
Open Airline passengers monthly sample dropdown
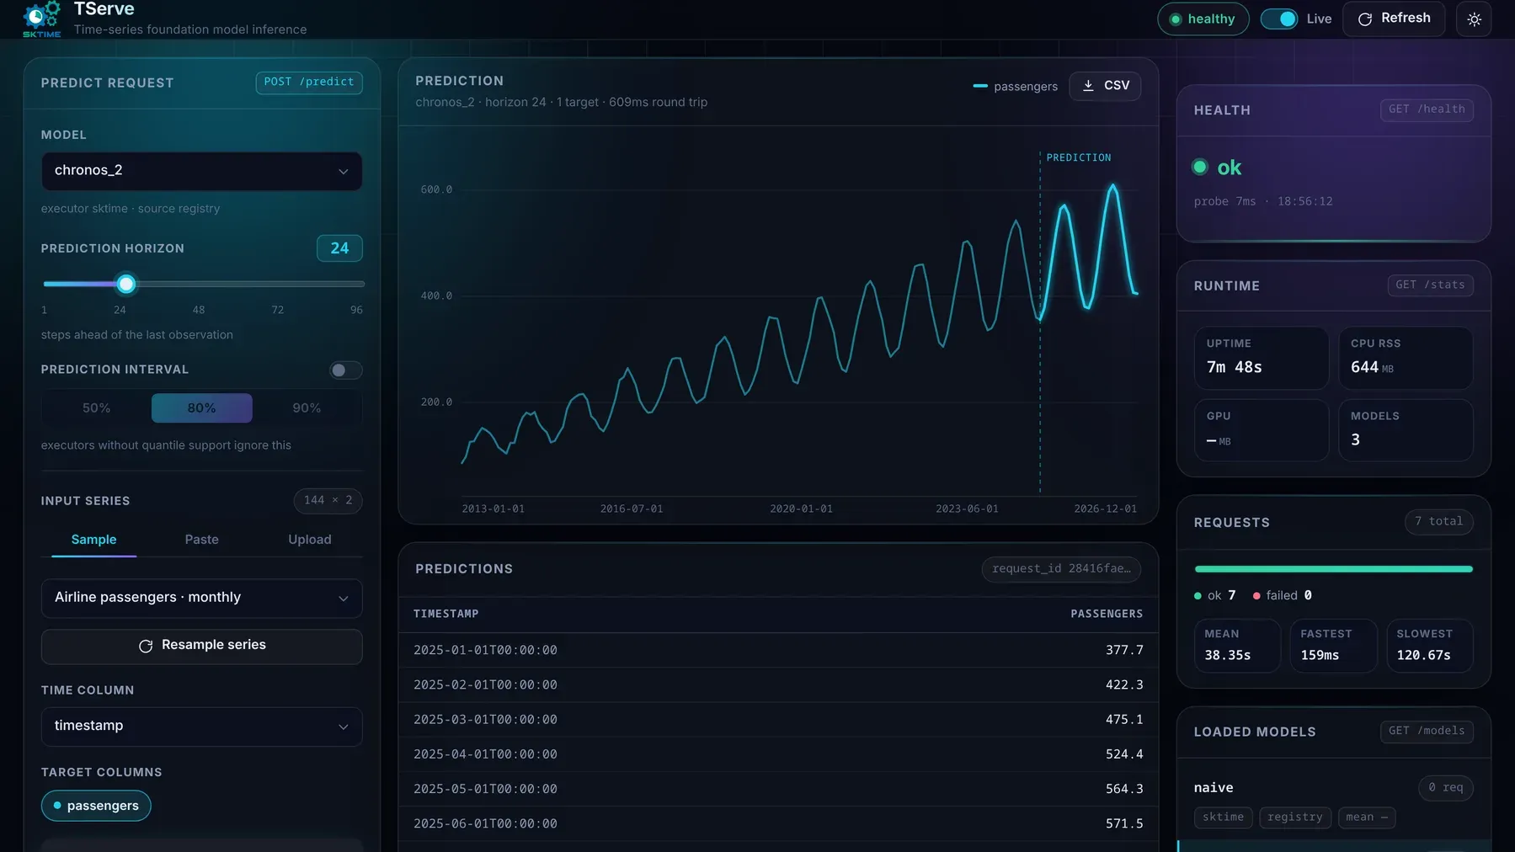coord(201,598)
